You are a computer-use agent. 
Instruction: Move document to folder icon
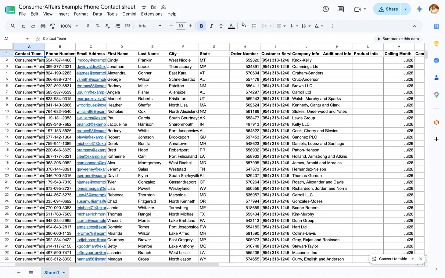pyautogui.click(x=154, y=7)
